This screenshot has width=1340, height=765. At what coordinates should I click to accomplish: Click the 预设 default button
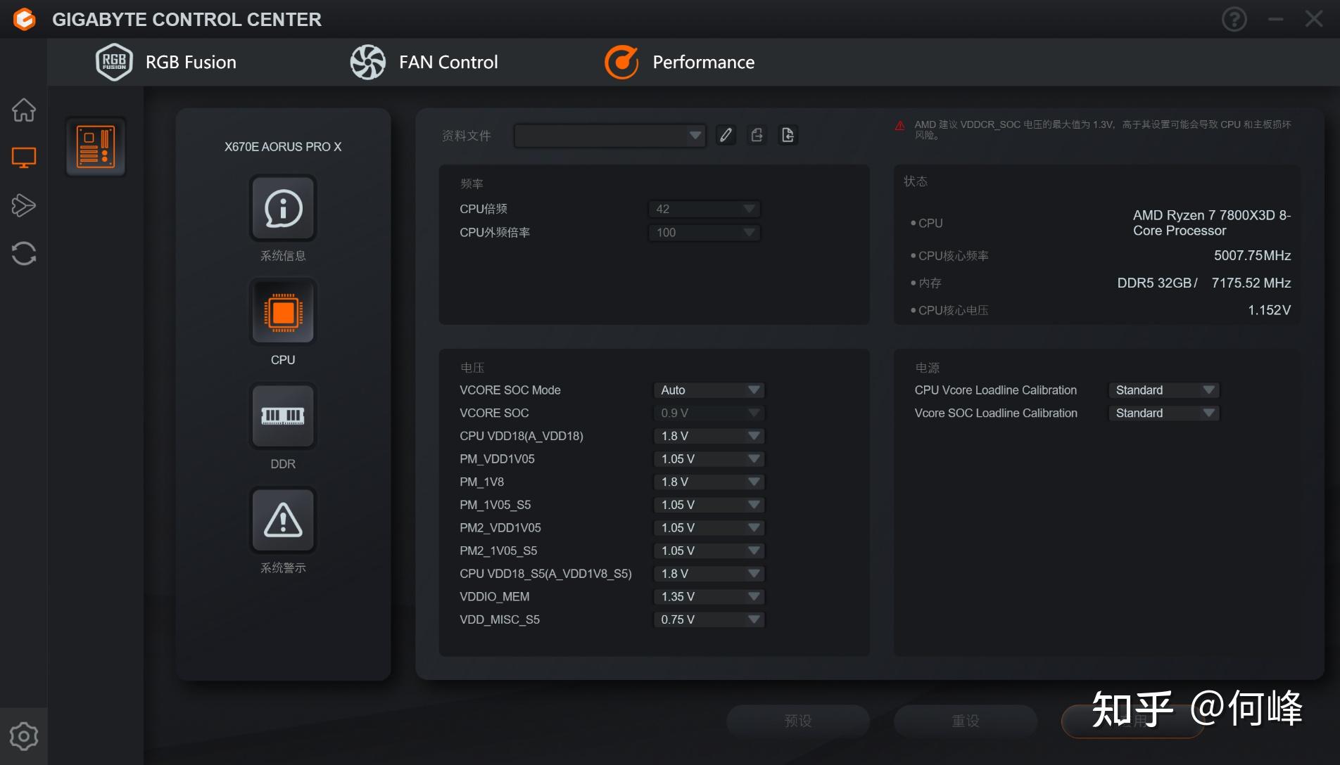coord(798,721)
